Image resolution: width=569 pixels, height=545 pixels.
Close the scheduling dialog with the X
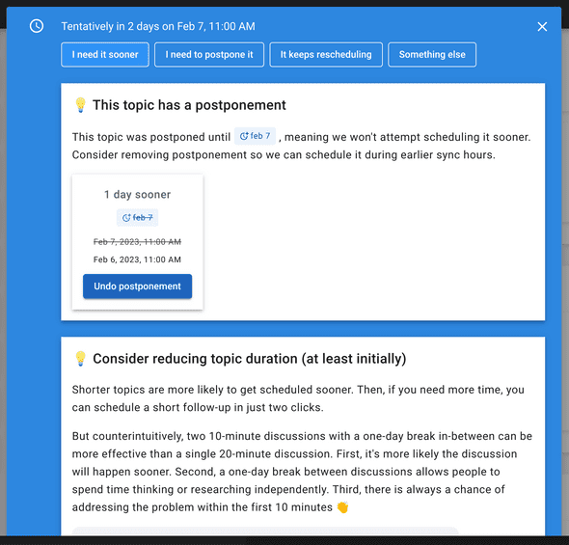[542, 26]
